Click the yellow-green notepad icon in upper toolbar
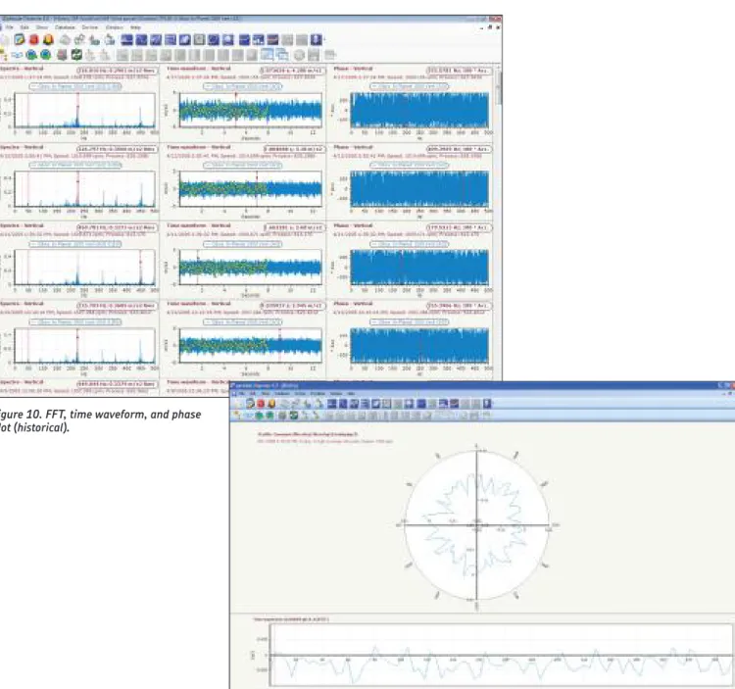735x689 pixels. pos(20,40)
